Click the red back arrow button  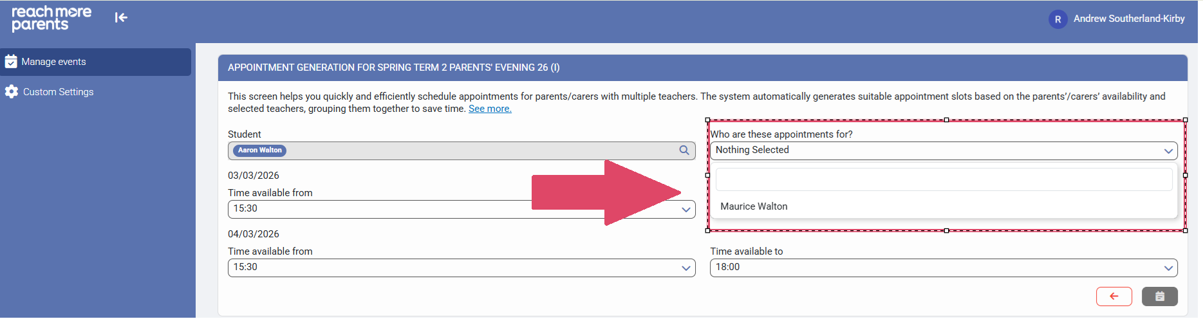[x=1114, y=296]
